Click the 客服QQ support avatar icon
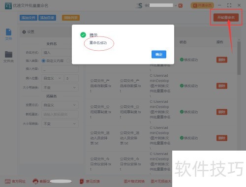The height and width of the screenshot is (187, 246). [35, 181]
